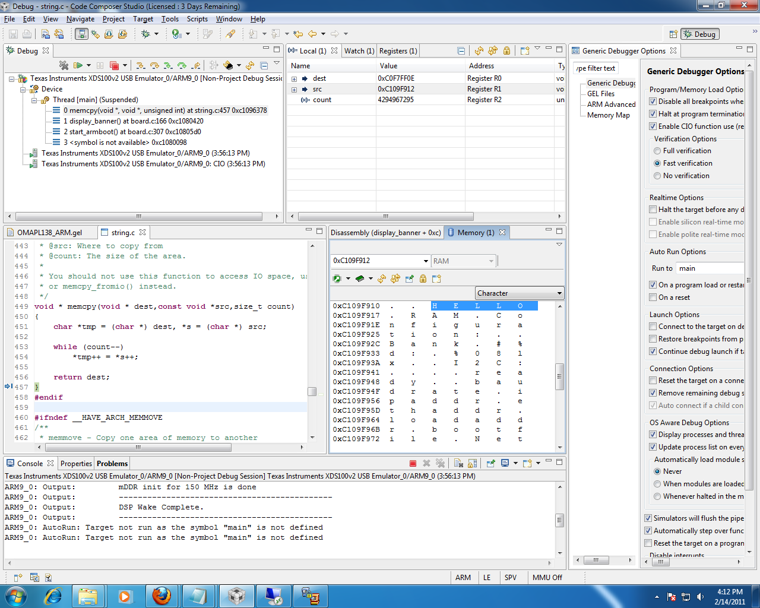This screenshot has width=760, height=608.
Task: Lock the Memory view with the padlock icon
Action: click(x=422, y=278)
